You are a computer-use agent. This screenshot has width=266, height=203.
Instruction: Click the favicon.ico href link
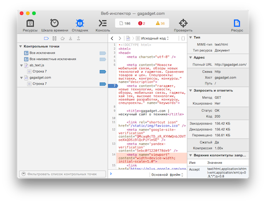(x=154, y=126)
